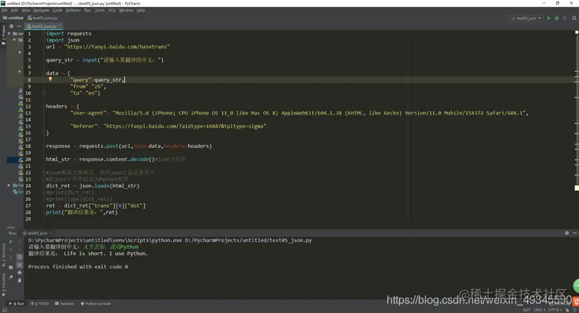Click the restore layout icon in Run panel
The image size is (579, 313).
coord(11,267)
